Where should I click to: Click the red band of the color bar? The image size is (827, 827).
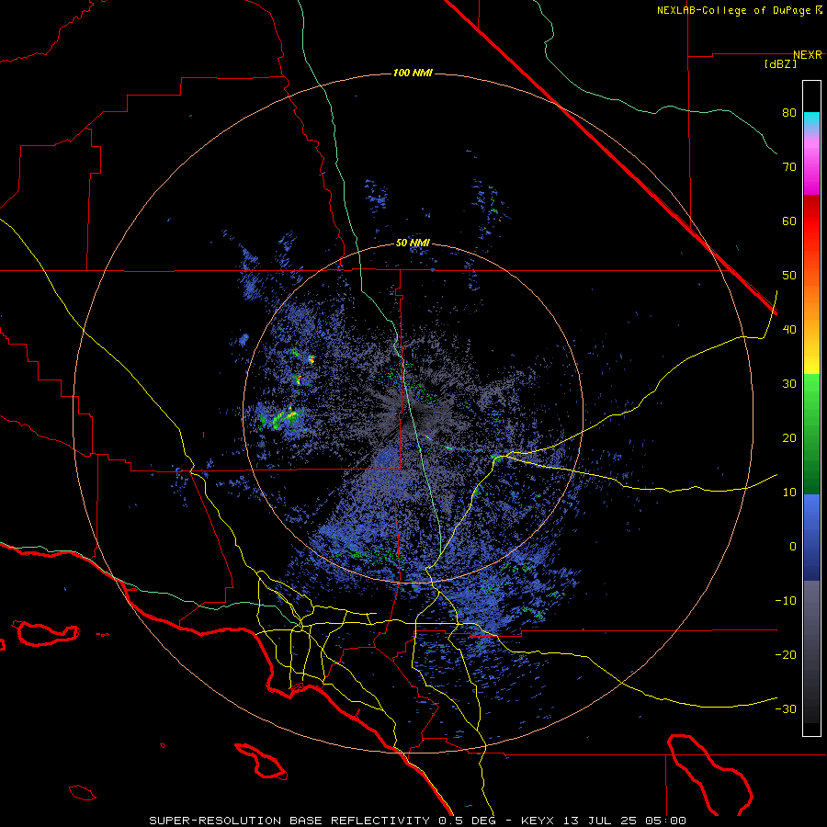[x=811, y=219]
